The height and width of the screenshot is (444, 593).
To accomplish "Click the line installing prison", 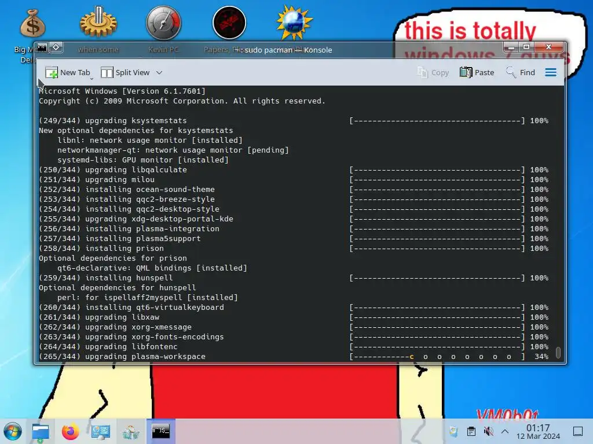I will 294,248.
